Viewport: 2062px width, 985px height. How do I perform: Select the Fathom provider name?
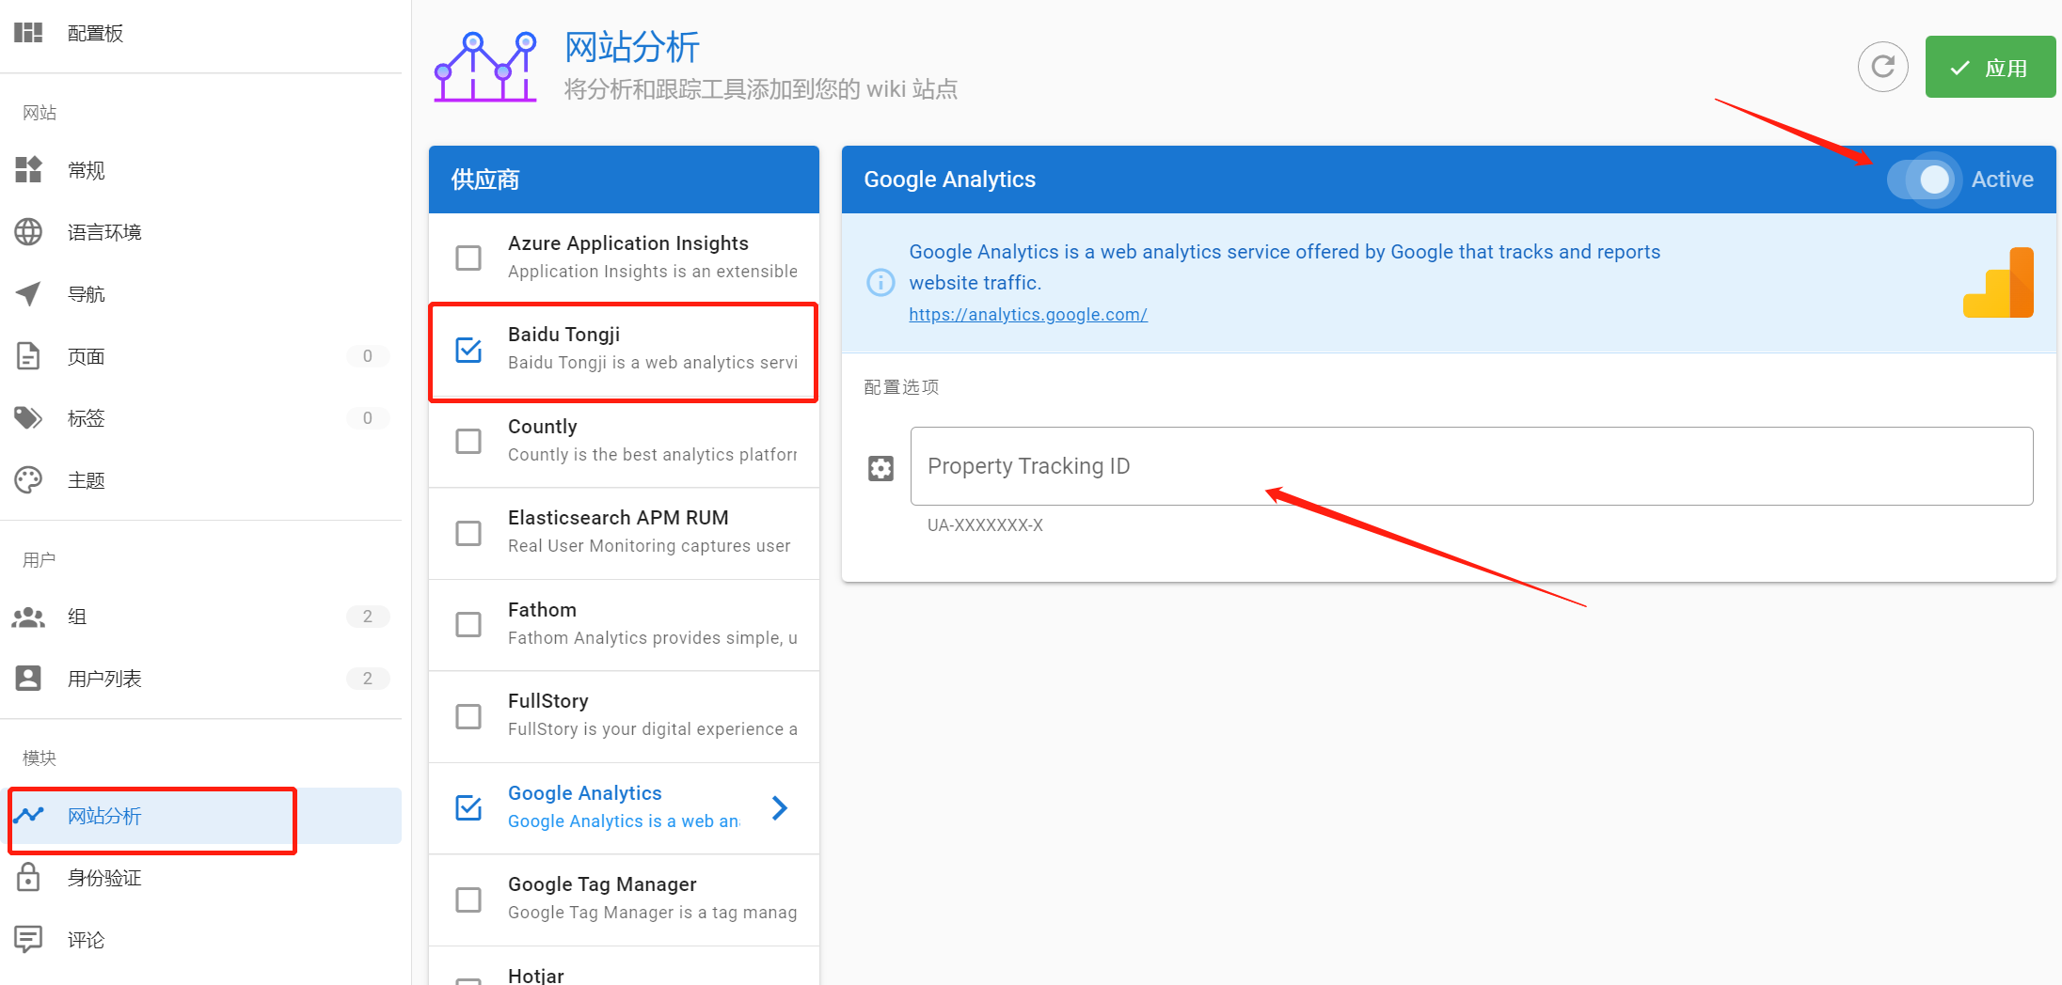coord(542,610)
